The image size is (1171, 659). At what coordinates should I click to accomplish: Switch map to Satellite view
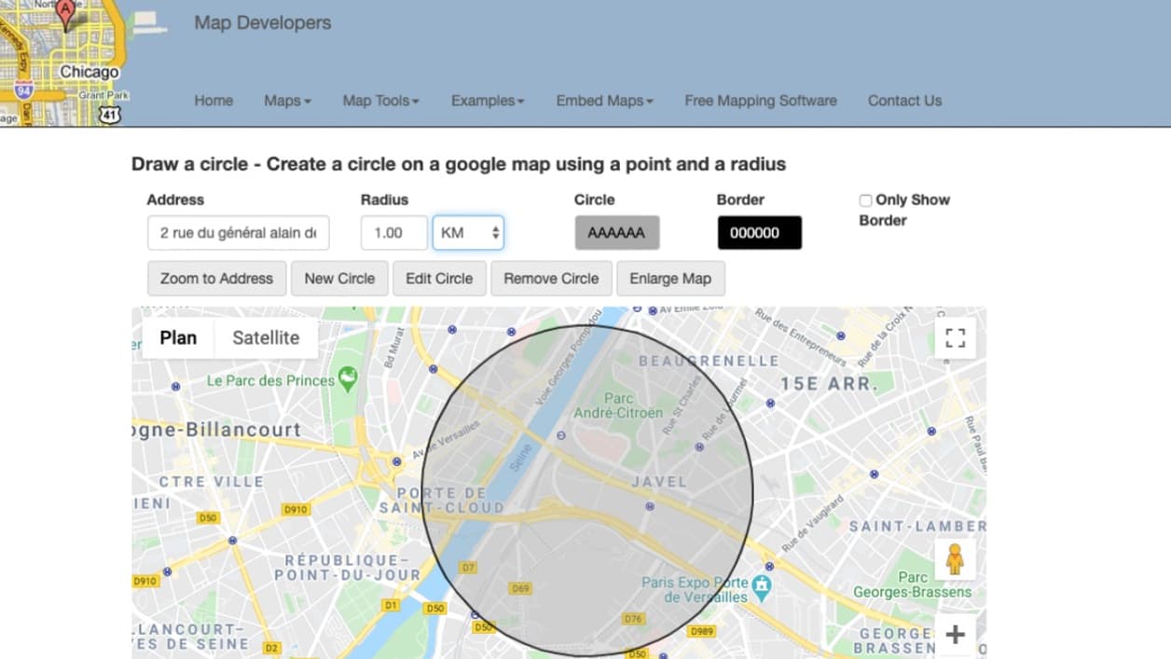tap(266, 338)
